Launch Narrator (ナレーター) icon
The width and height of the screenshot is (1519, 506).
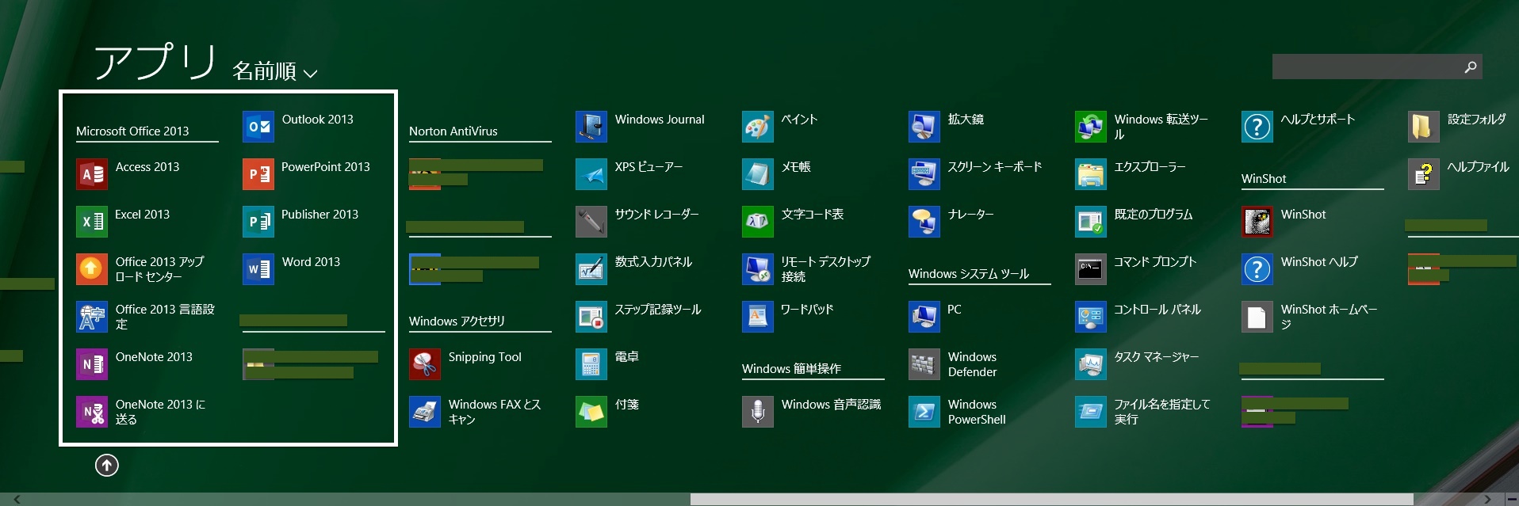pyautogui.click(x=924, y=222)
